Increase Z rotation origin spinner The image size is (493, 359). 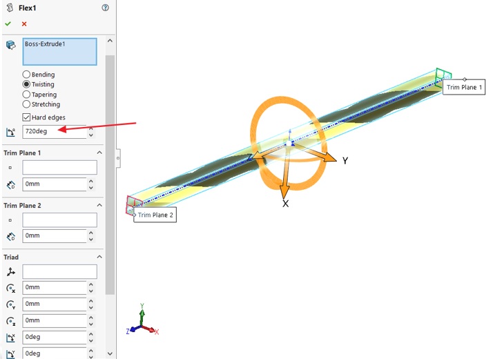91,318
